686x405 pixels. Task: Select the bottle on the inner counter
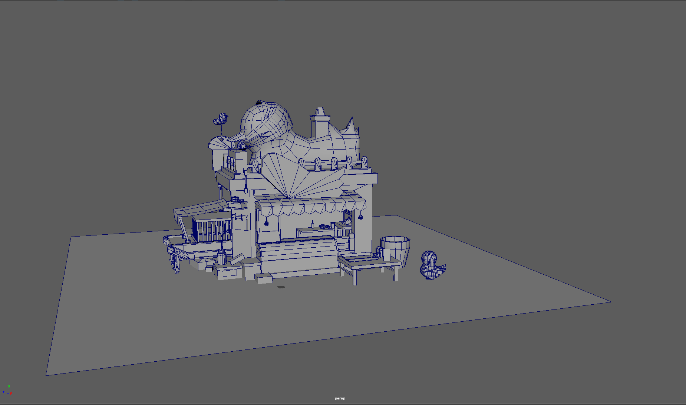pos(313,224)
